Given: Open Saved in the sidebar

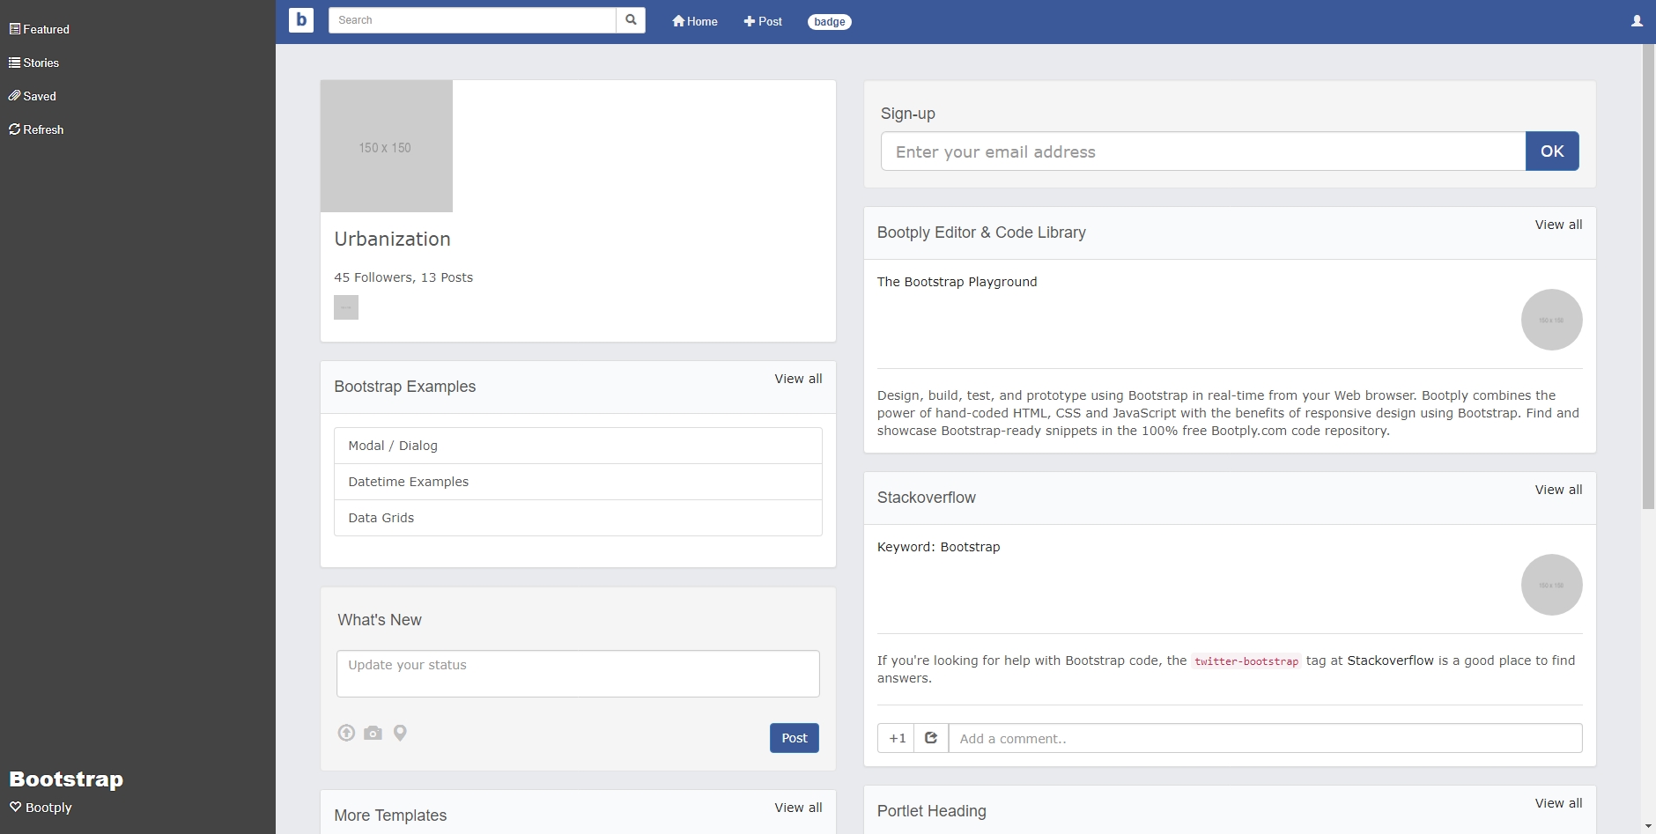Looking at the screenshot, I should tap(33, 96).
